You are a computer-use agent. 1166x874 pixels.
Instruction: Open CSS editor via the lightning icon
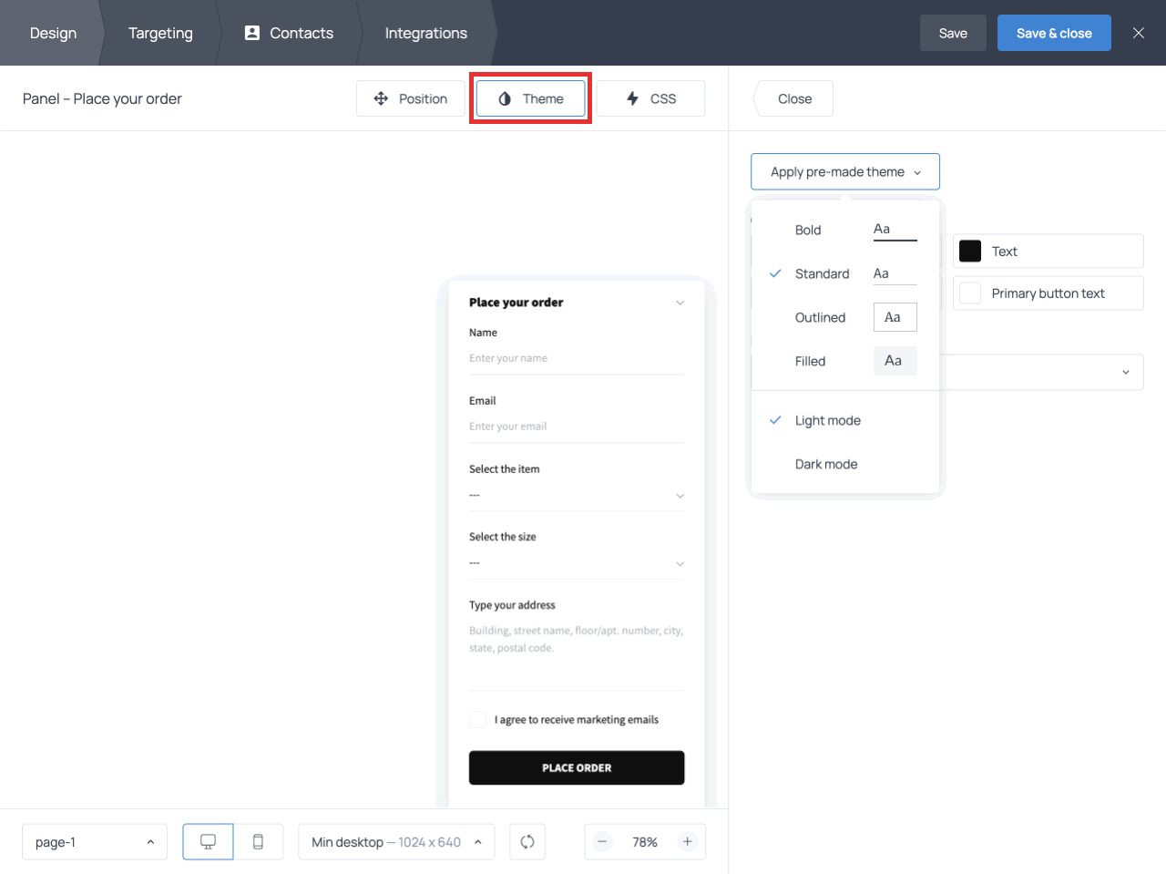click(x=635, y=98)
